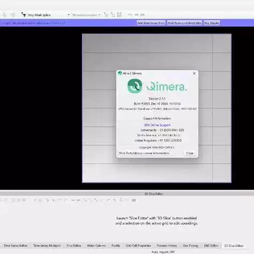
Task: Open the QPS Online Support link
Action: [x=157, y=125]
